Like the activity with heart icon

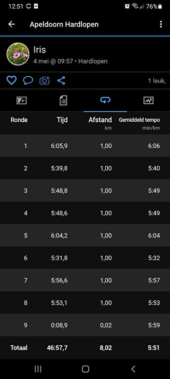[x=11, y=81]
